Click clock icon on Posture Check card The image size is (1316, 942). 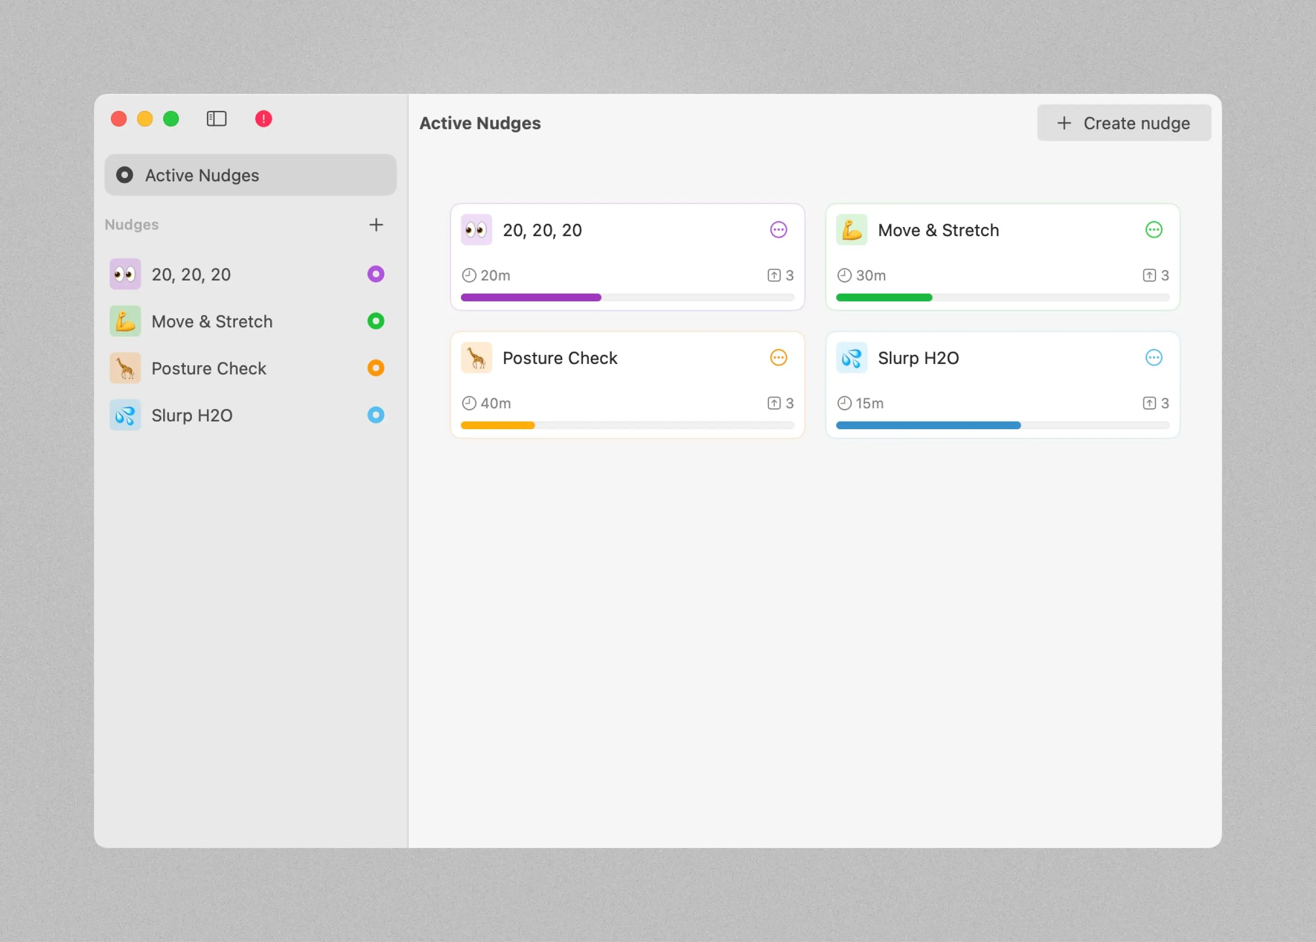(x=469, y=403)
